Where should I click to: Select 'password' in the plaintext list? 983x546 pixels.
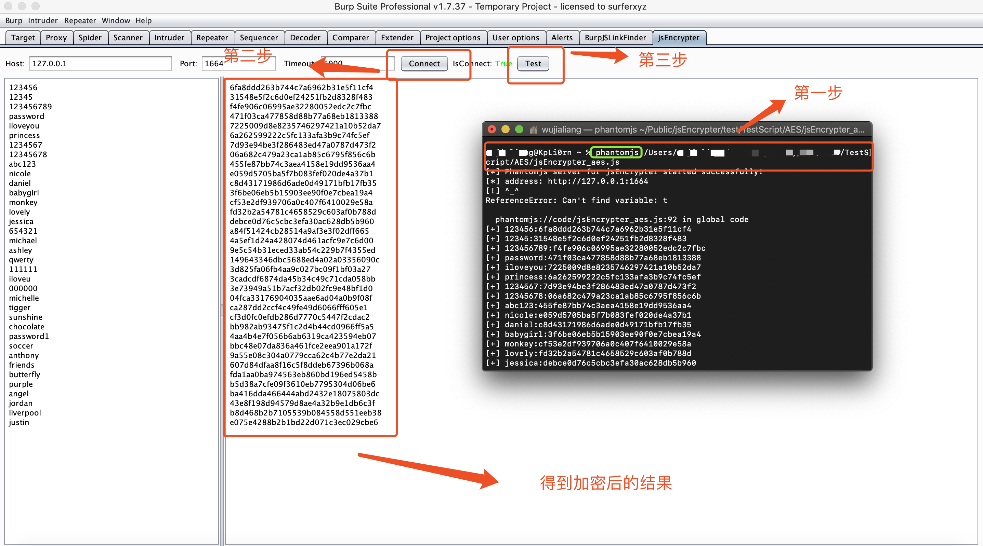coord(27,116)
